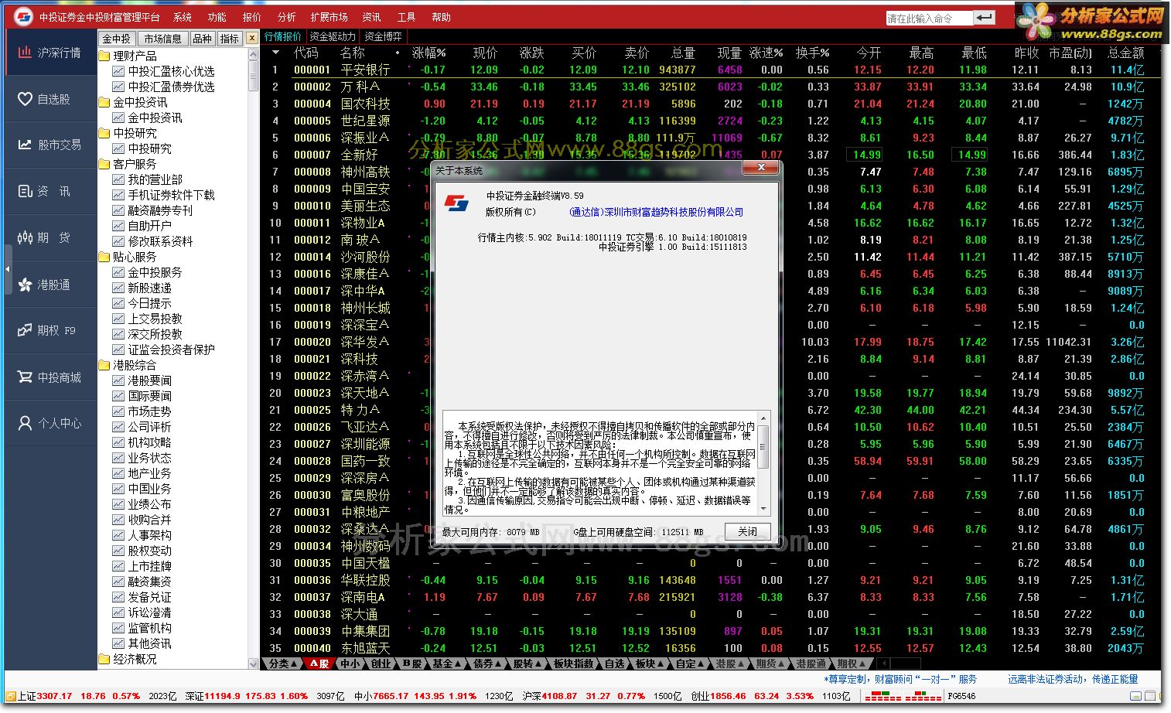Click the tree panel scrollbar thumb
The width and height of the screenshot is (1171, 713).
pyautogui.click(x=253, y=76)
